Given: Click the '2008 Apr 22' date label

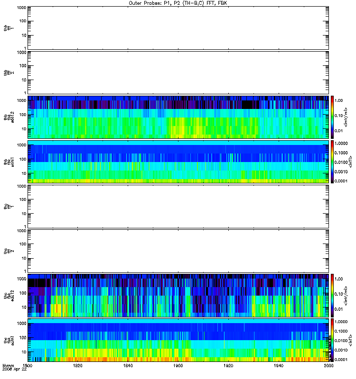Looking at the screenshot, I should [x=15, y=369].
